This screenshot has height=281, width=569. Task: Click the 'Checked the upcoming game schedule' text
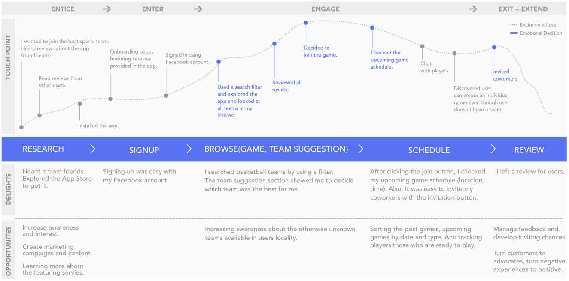coord(389,60)
